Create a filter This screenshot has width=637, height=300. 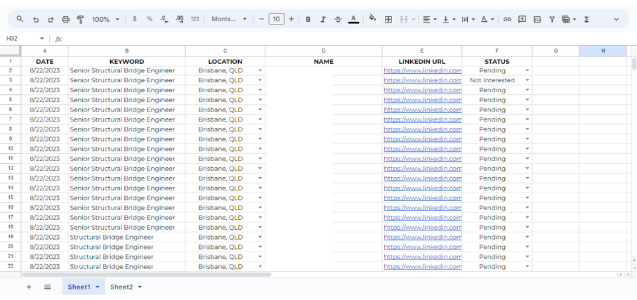[551, 19]
